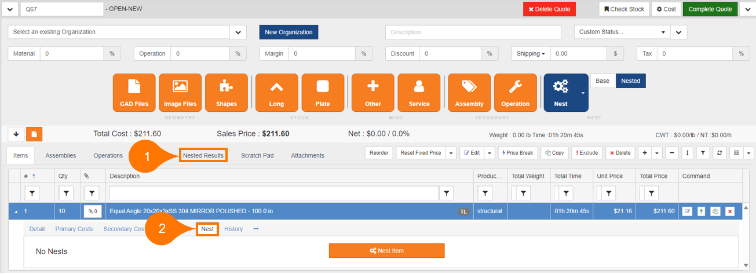Viewport: 756px width, 274px height.
Task: Click the Assembly tag tile
Action: click(x=469, y=93)
